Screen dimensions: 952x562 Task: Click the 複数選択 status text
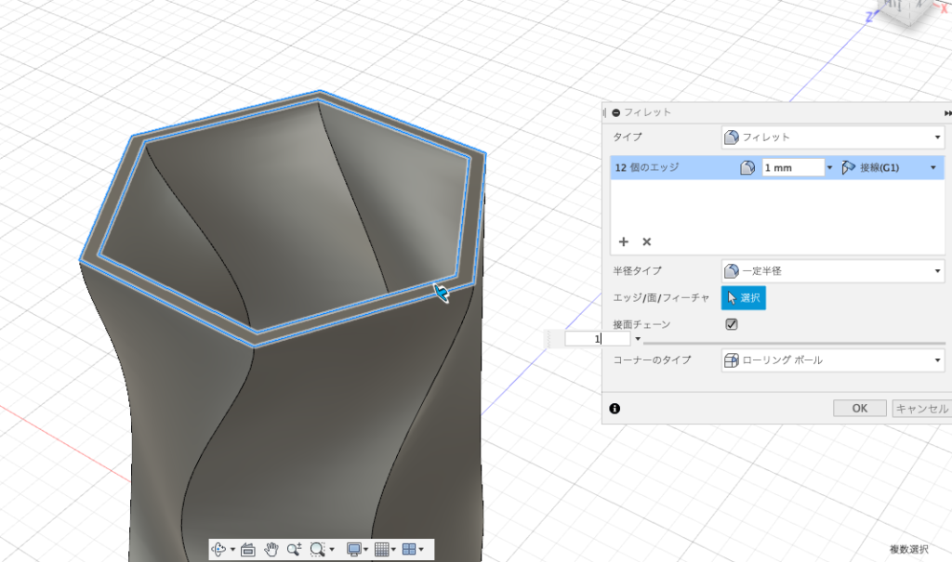(x=909, y=549)
